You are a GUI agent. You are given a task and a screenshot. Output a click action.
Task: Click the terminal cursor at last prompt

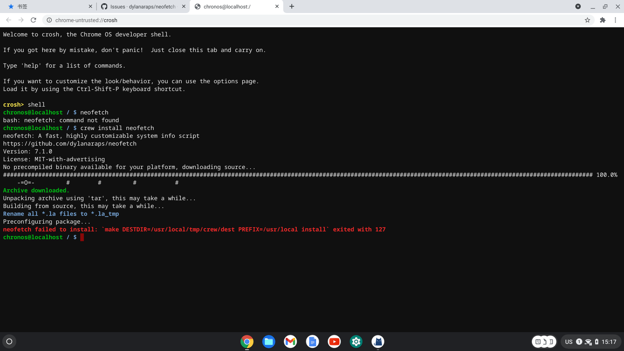pos(82,237)
